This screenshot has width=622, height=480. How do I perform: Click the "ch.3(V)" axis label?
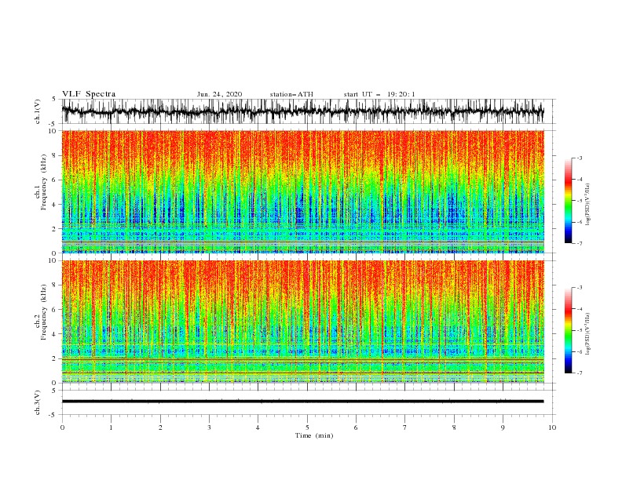(x=38, y=403)
